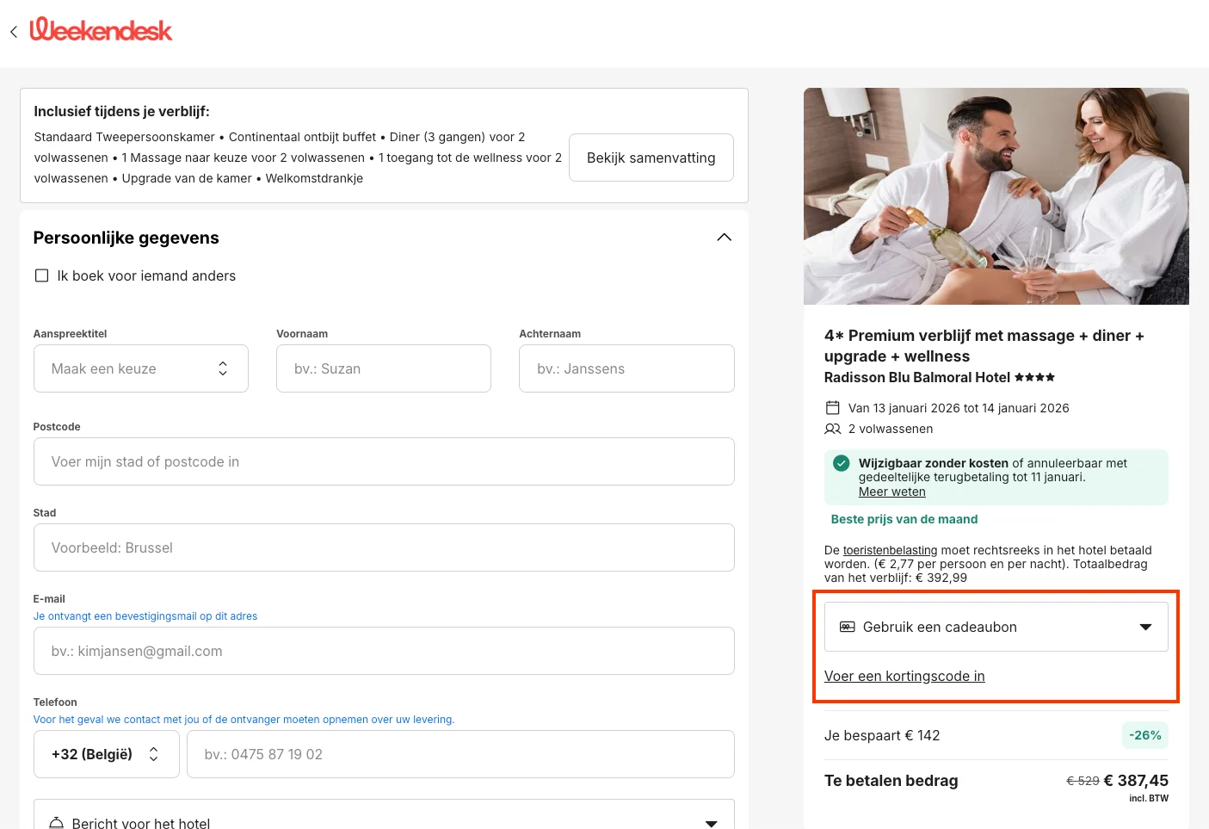This screenshot has width=1209, height=829.
Task: Click the toeristenbelasting link
Action: [890, 550]
